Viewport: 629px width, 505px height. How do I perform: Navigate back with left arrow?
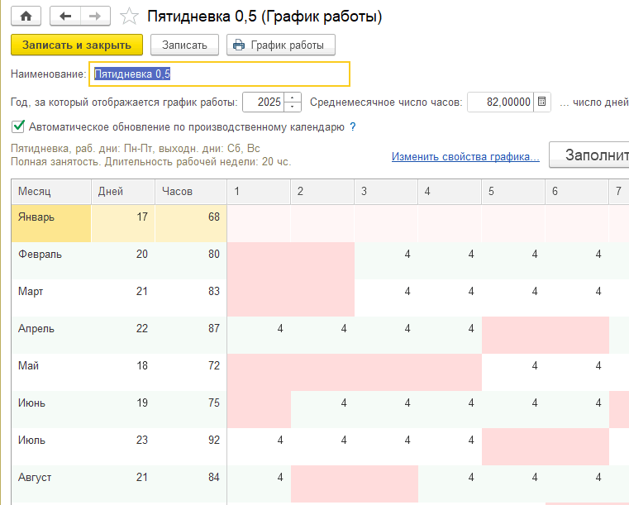point(65,16)
